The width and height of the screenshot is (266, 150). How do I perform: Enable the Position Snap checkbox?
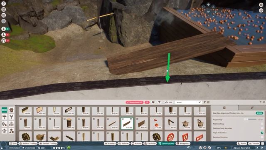tap(262, 124)
